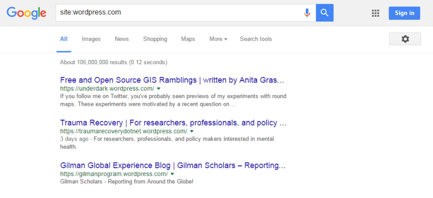Image resolution: width=433 pixels, height=198 pixels.
Task: Open the Shopping results tab
Action: pos(155,39)
